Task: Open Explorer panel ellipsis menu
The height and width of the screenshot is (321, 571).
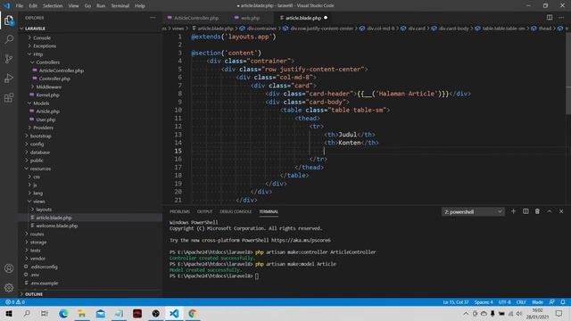Action: click(153, 18)
